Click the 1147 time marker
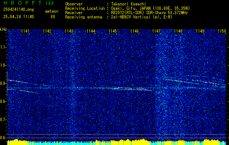 point(157,31)
